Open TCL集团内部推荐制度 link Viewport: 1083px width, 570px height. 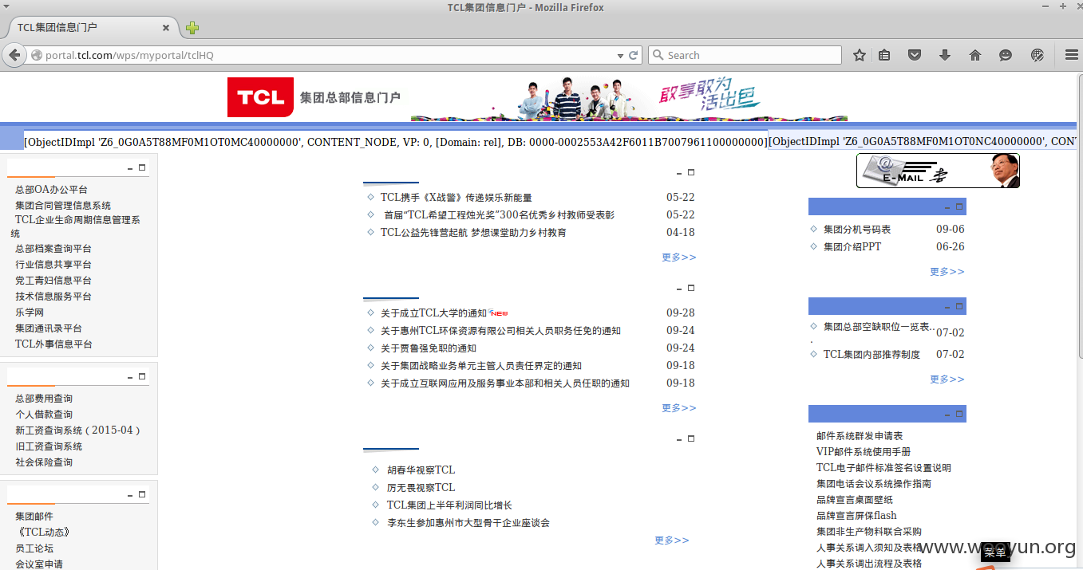[x=872, y=355]
